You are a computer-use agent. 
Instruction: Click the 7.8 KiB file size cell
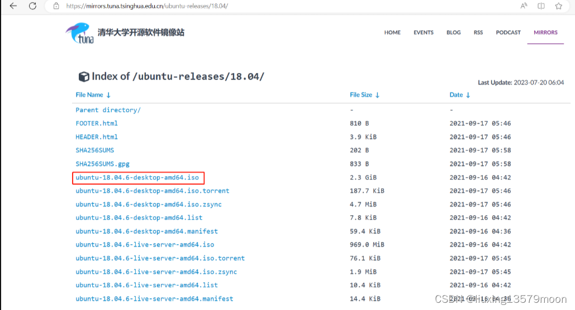[x=363, y=218]
